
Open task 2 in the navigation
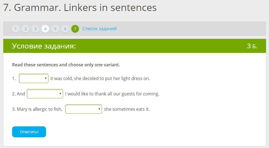26,29
